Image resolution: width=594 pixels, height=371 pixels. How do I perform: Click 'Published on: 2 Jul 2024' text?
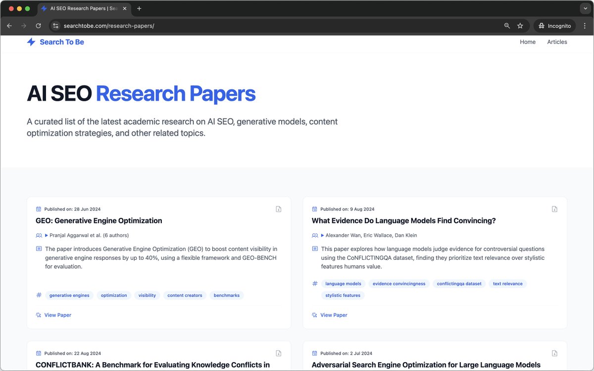(x=346, y=353)
